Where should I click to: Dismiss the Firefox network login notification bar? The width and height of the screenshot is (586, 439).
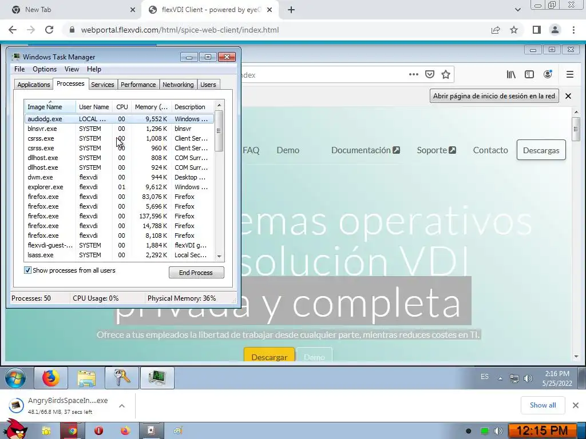pyautogui.click(x=568, y=96)
